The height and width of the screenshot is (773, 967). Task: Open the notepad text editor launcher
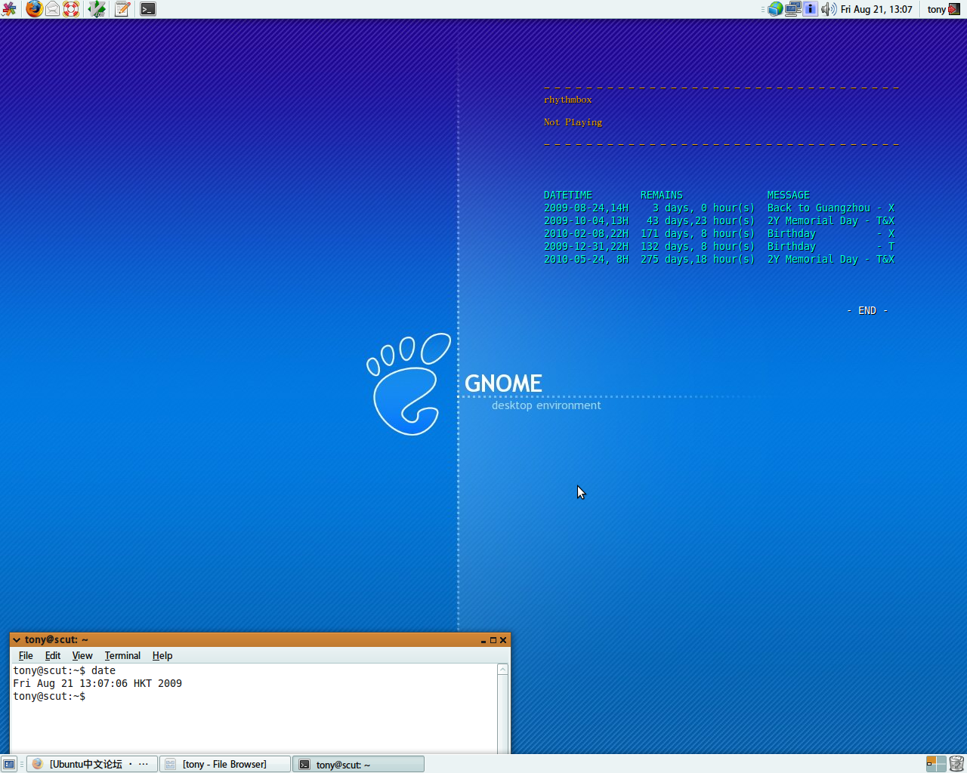(x=122, y=9)
